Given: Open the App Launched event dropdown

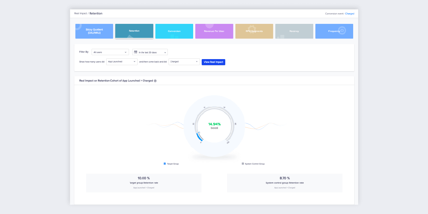Looking at the screenshot, I should (122, 62).
